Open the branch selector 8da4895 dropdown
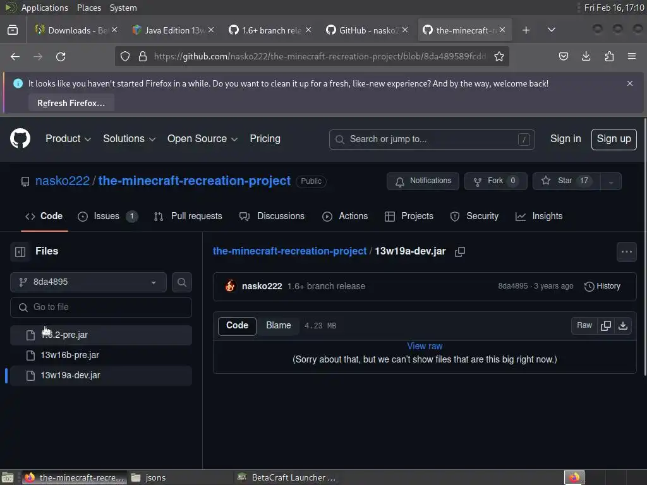This screenshot has width=647, height=485. pos(88,282)
